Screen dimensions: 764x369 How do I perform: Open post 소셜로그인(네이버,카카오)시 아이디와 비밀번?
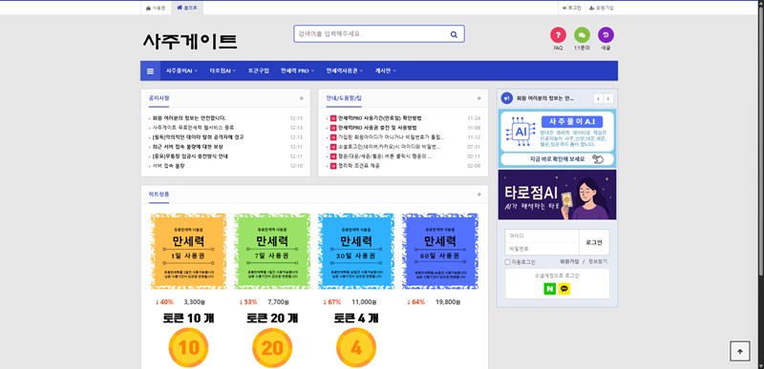pyautogui.click(x=389, y=147)
